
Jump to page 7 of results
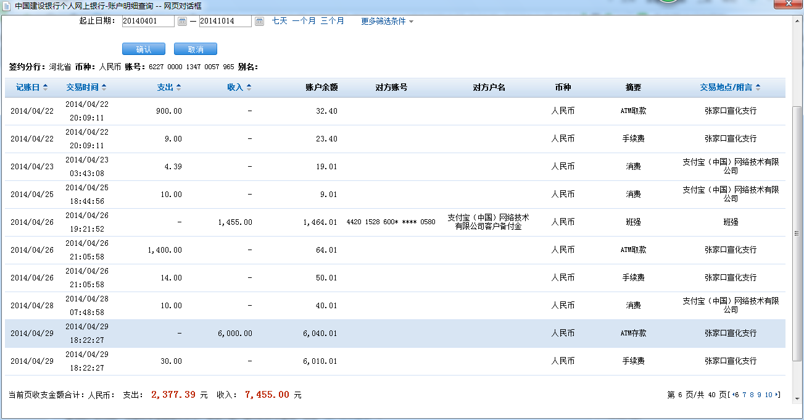(x=744, y=395)
